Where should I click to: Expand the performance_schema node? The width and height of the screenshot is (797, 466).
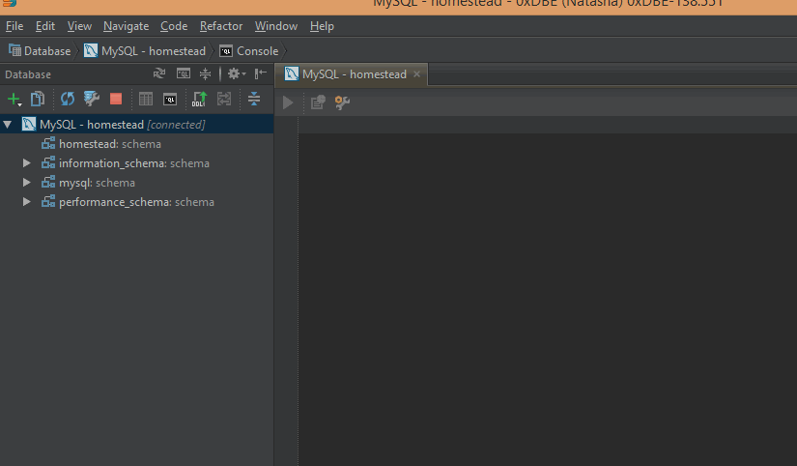[x=27, y=202]
